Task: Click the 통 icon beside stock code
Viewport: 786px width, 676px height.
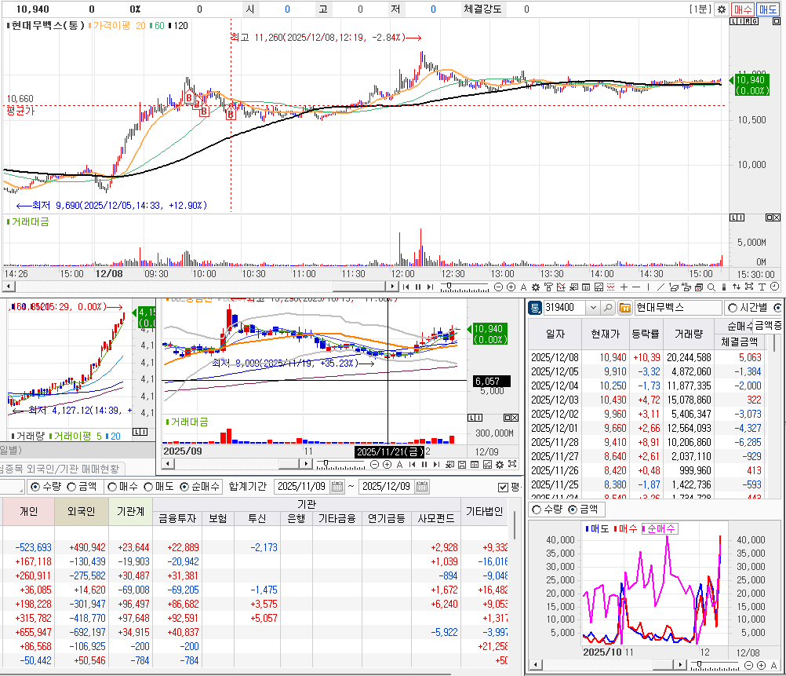Action: [535, 308]
